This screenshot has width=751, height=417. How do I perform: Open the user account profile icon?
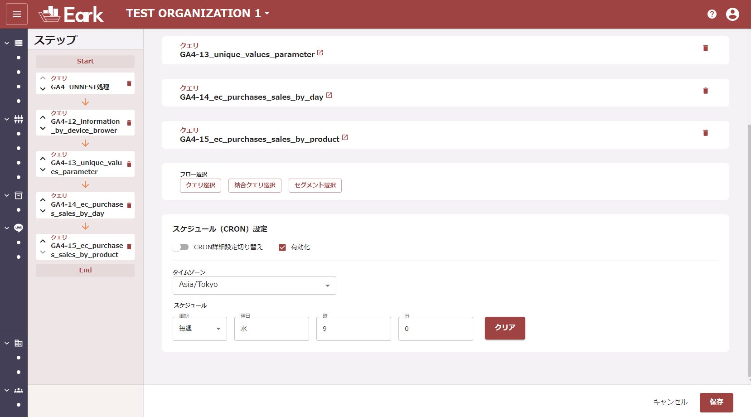(732, 14)
